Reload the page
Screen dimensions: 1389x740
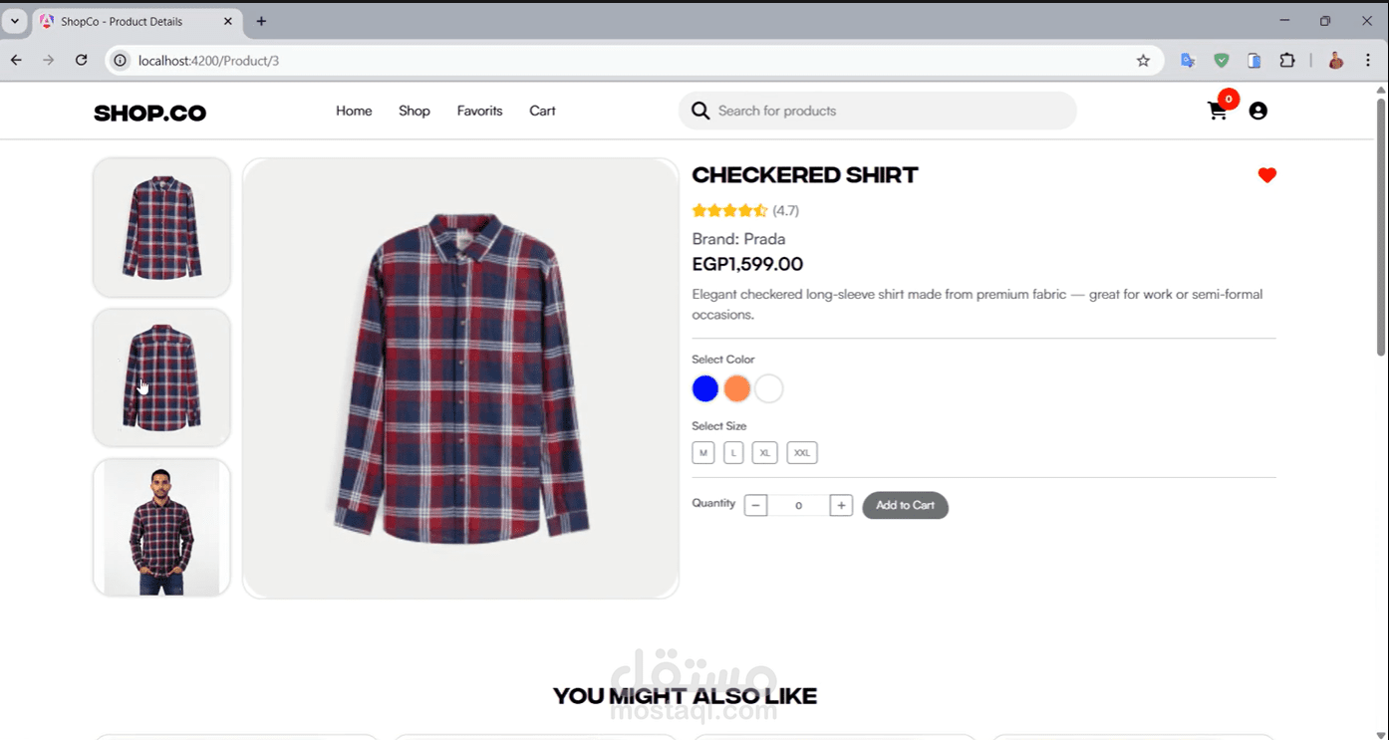tap(82, 61)
